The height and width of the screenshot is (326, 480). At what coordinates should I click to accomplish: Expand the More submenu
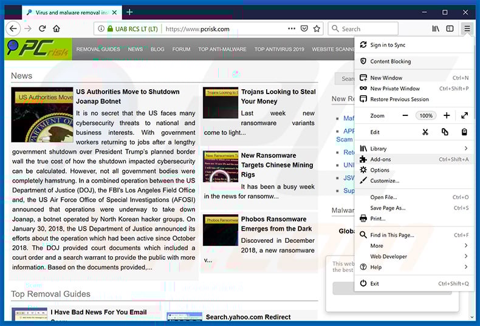coord(414,246)
